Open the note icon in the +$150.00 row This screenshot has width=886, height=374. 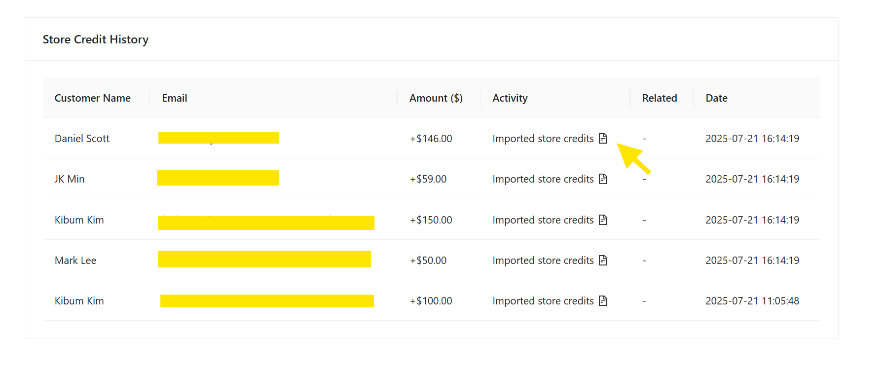click(603, 220)
